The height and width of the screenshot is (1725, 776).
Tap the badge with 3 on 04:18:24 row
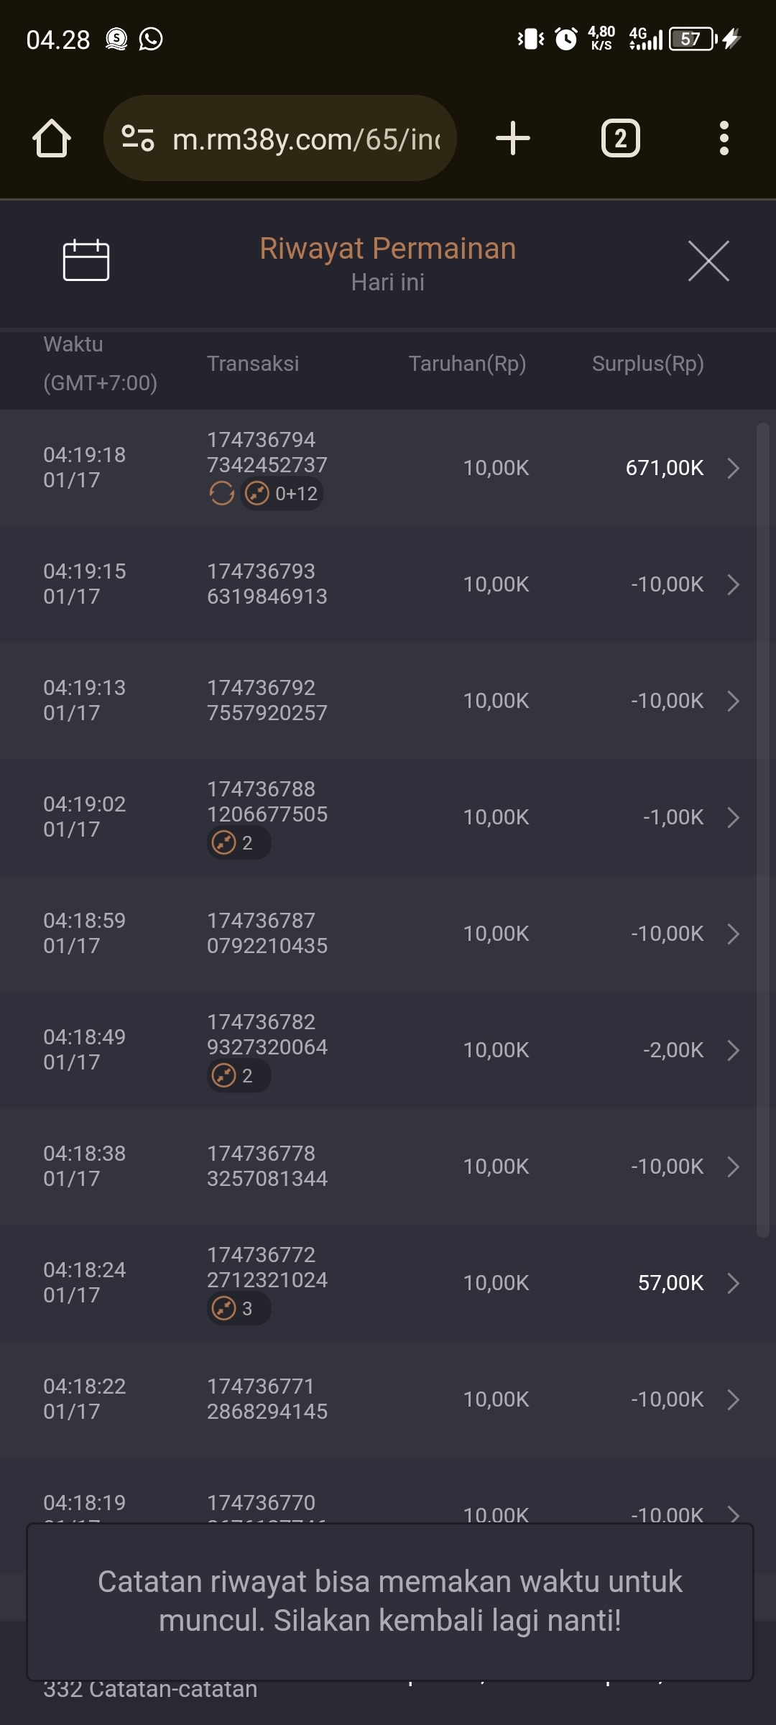[x=239, y=1309]
